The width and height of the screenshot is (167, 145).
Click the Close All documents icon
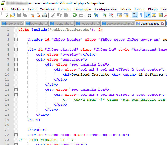pyautogui.click(x=38, y=15)
